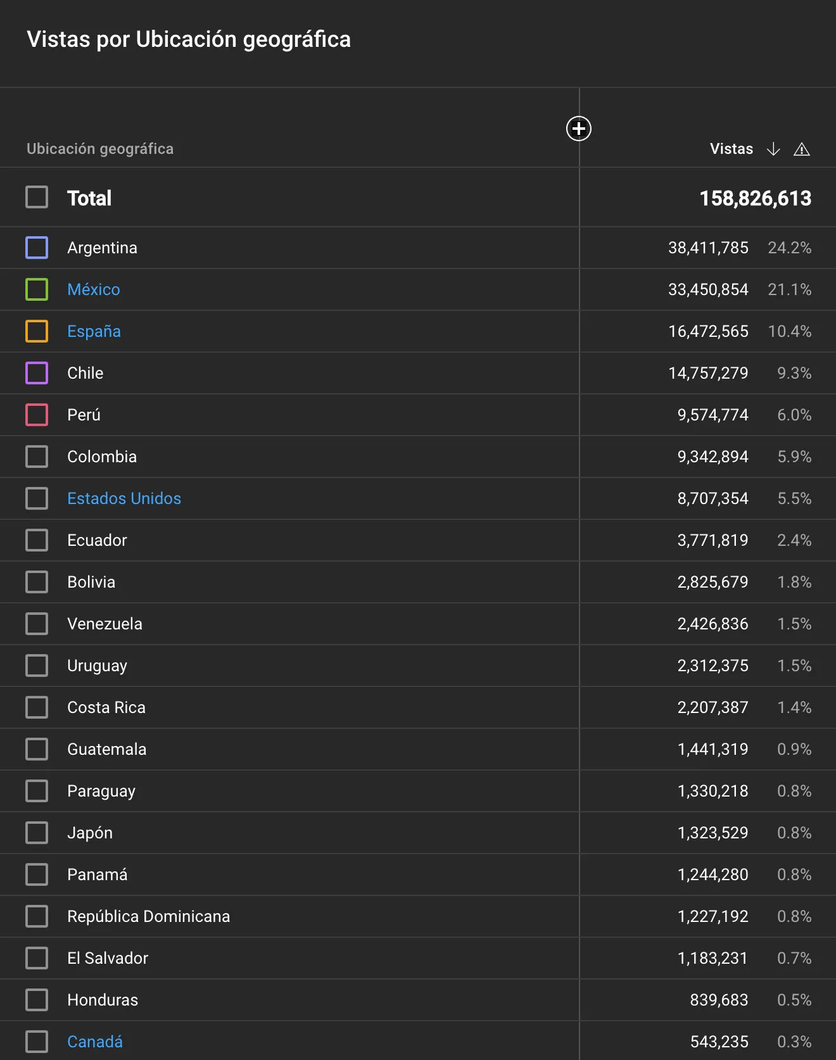Image resolution: width=836 pixels, height=1060 pixels.
Task: Toggle the Total row checkbox
Action: click(x=37, y=198)
